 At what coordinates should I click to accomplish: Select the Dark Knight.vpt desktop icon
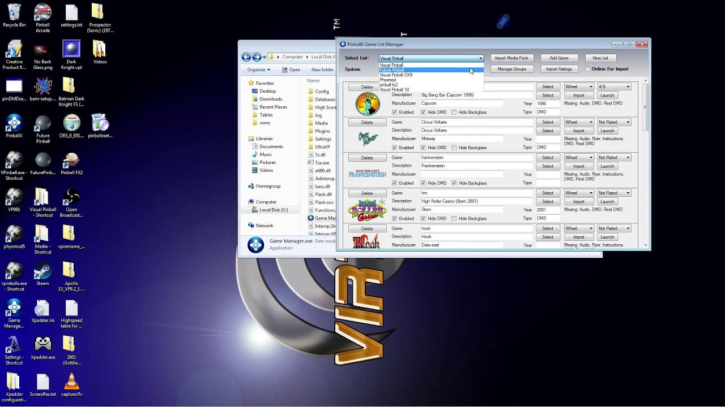point(71,55)
